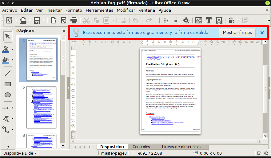The height and width of the screenshot is (158, 271).
Task: Select the Line drawing tool
Action: coord(7,73)
